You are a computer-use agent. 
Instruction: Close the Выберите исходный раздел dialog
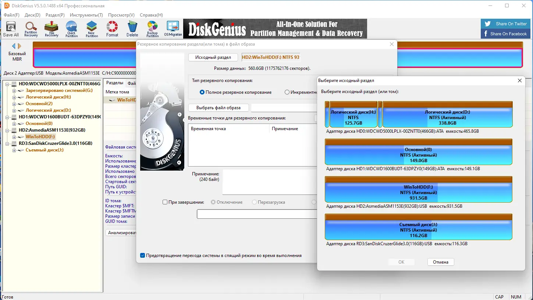pyautogui.click(x=519, y=81)
